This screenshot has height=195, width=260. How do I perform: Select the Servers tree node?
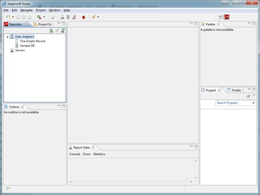[x=20, y=50]
